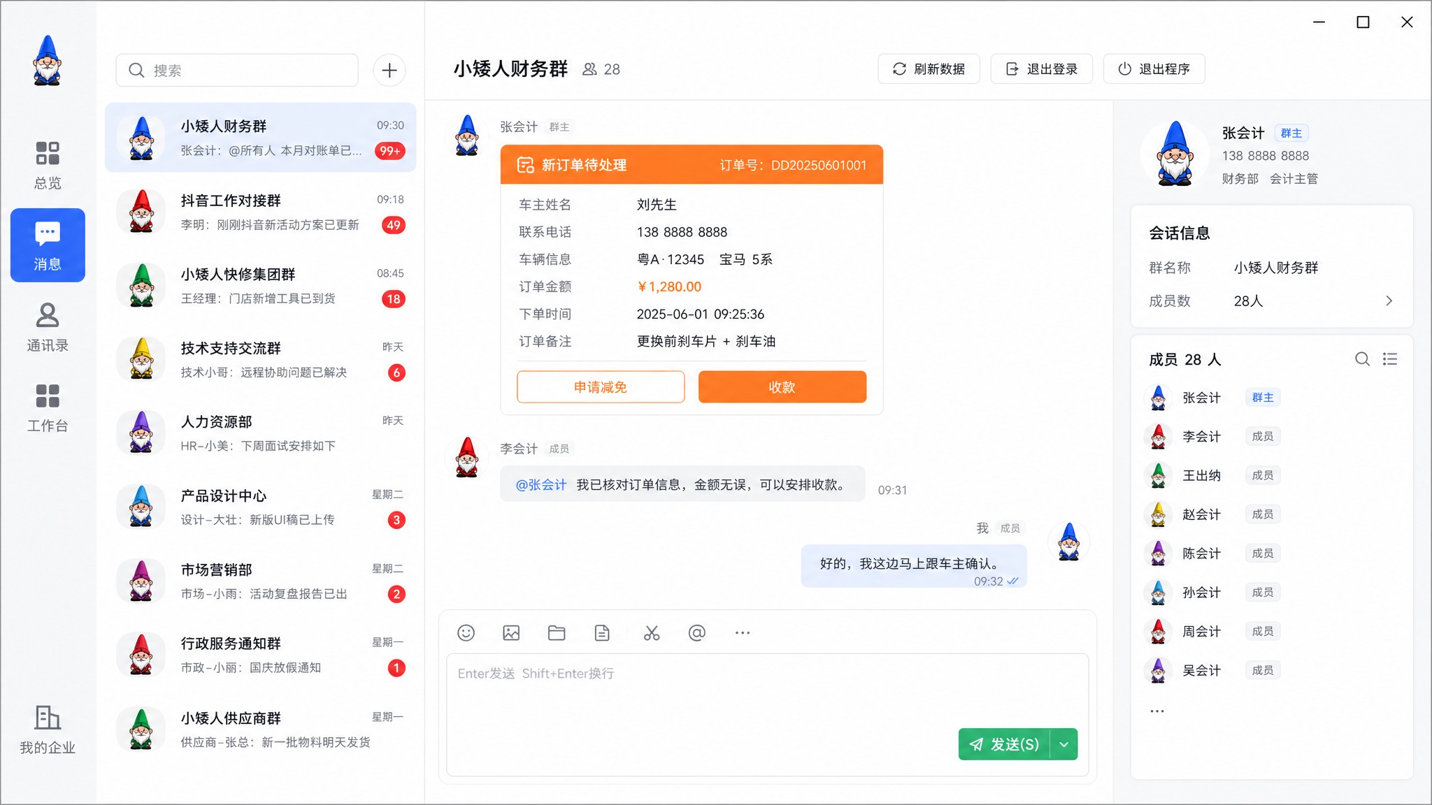Click 张会计's avatar in chat message
1432x805 pixels.
coord(467,136)
